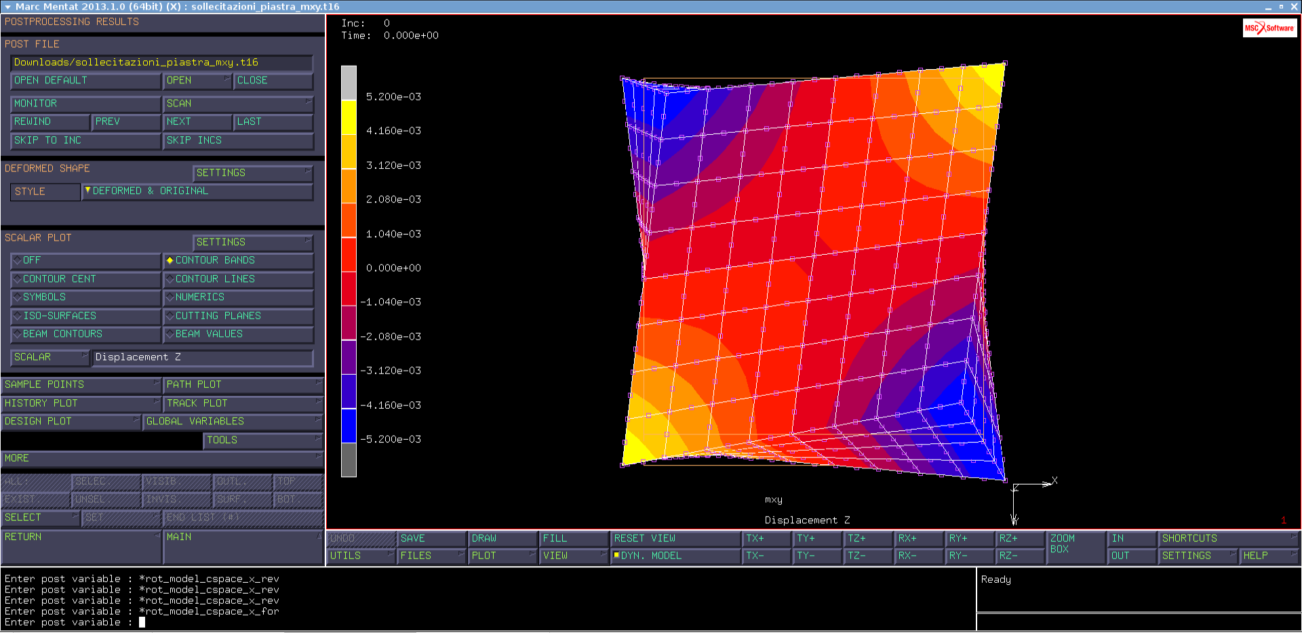Click the MSC Software logo
The height and width of the screenshot is (633, 1302).
point(1269,28)
